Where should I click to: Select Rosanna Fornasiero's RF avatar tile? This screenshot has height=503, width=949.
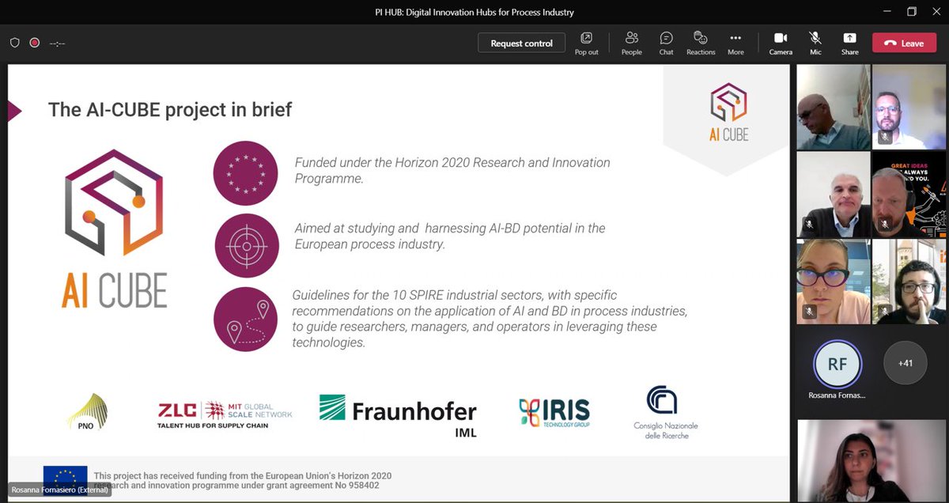tap(836, 362)
